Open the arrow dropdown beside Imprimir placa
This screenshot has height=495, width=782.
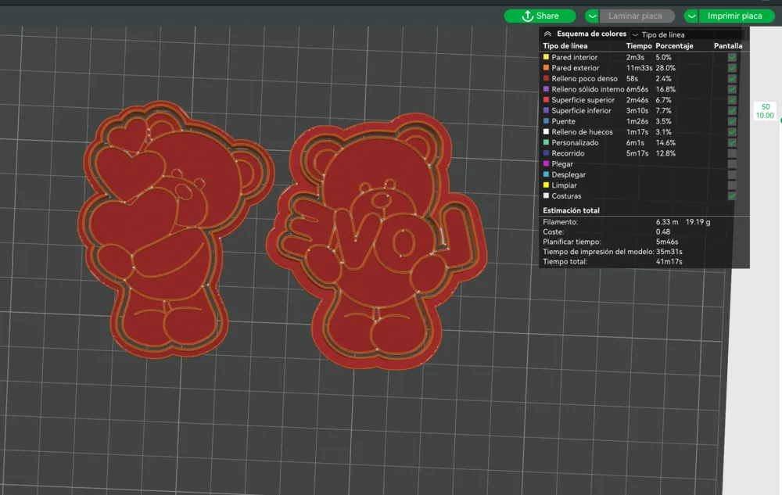coord(691,16)
